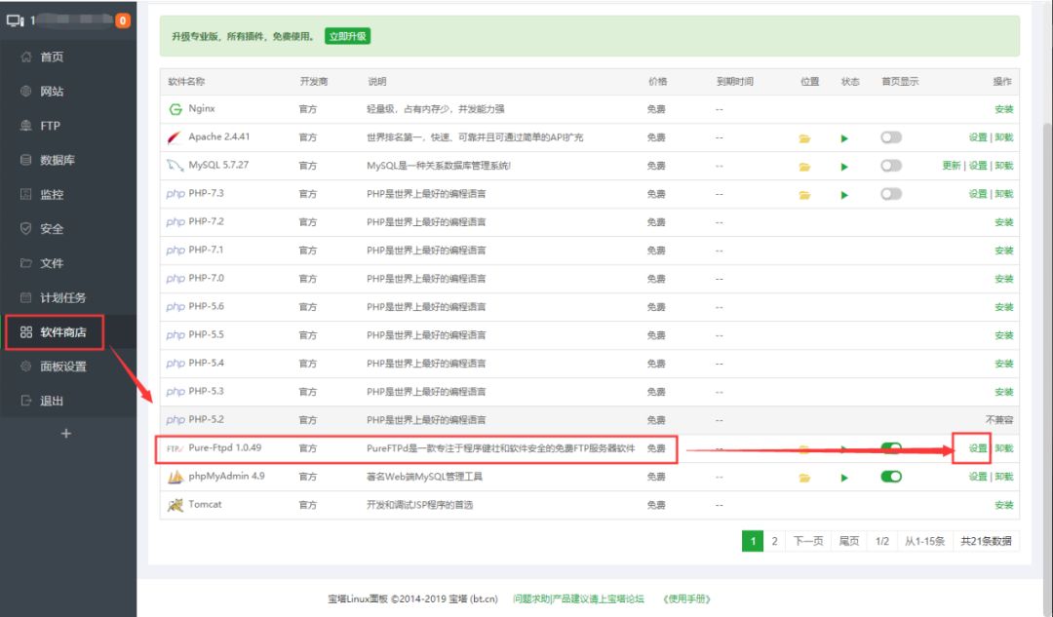Open Apache install folder icon
Viewport: 1053px width, 617px height.
pos(804,138)
